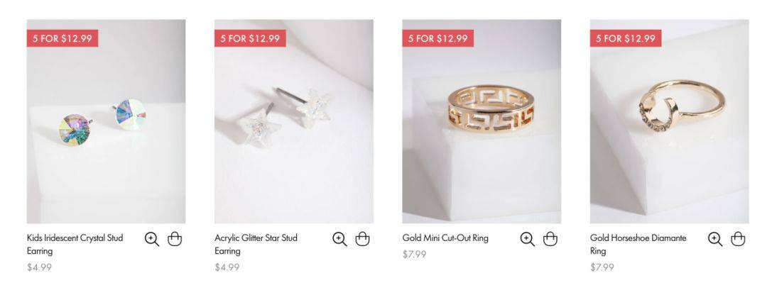Click the 5 FOR $12.99 badge on star earrings
Viewport: 767px width, 290px height.
coord(251,38)
